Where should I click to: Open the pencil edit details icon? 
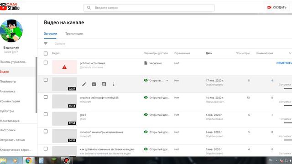pyautogui.click(x=84, y=84)
